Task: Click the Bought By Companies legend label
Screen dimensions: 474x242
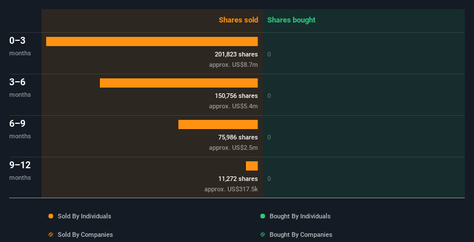Action: [301, 235]
